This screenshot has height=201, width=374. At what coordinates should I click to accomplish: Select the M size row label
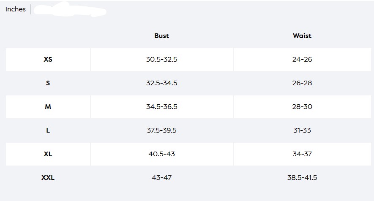tap(48, 107)
